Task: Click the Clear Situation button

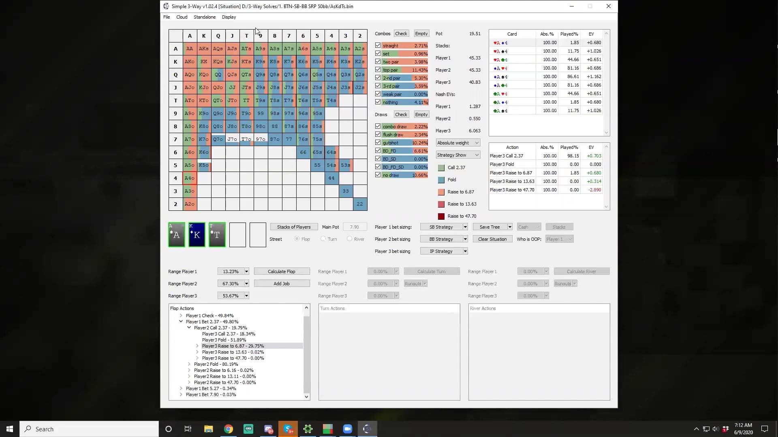Action: coord(492,239)
